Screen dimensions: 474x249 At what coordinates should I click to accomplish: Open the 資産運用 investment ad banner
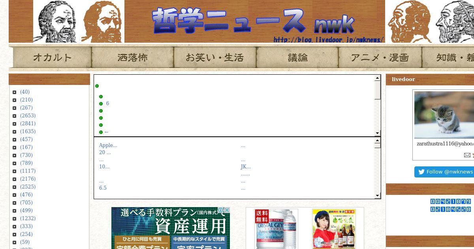[171, 228]
